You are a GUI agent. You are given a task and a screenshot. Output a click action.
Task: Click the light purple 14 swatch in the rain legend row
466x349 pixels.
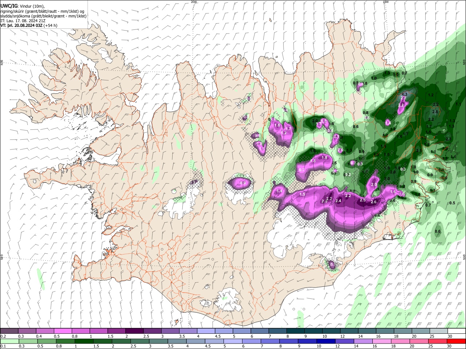click(363, 341)
